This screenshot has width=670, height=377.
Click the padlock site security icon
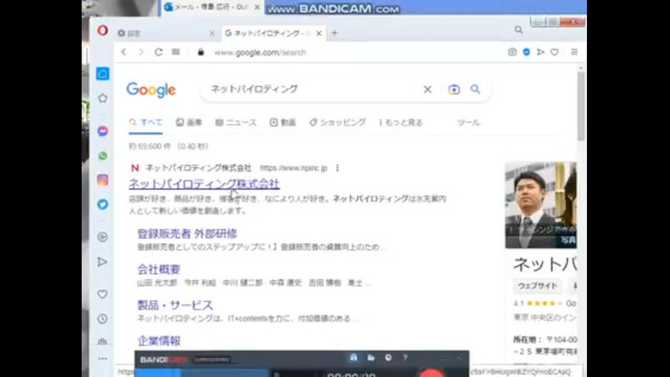click(201, 52)
